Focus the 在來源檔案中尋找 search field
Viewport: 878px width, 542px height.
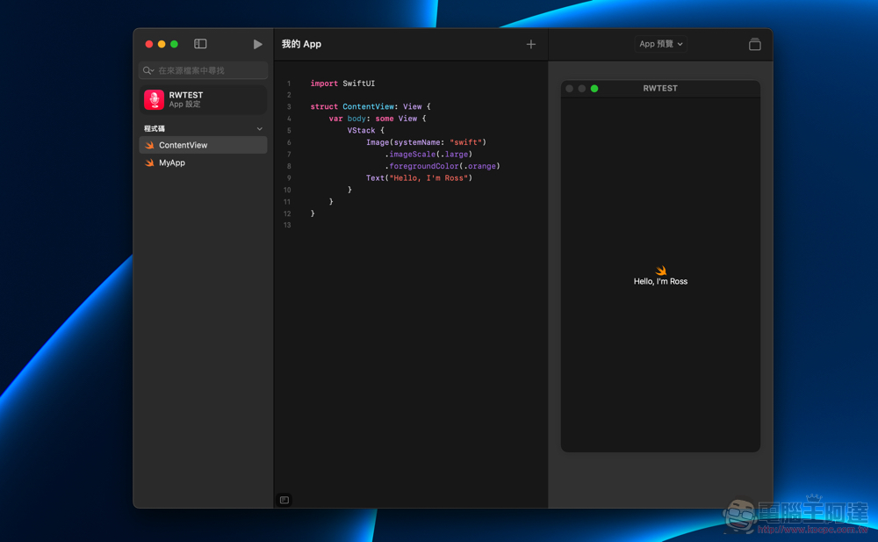[x=209, y=70]
